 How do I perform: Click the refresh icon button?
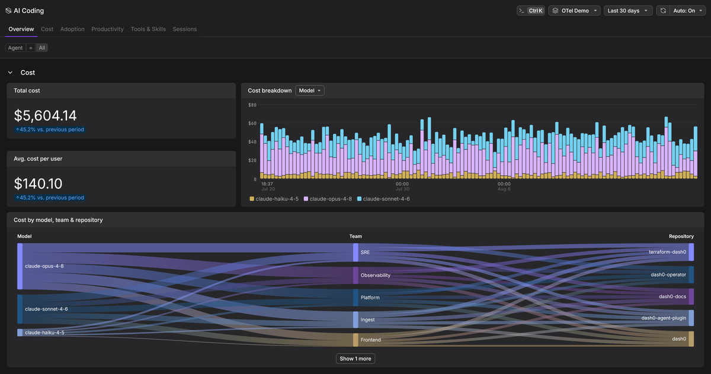coord(663,11)
